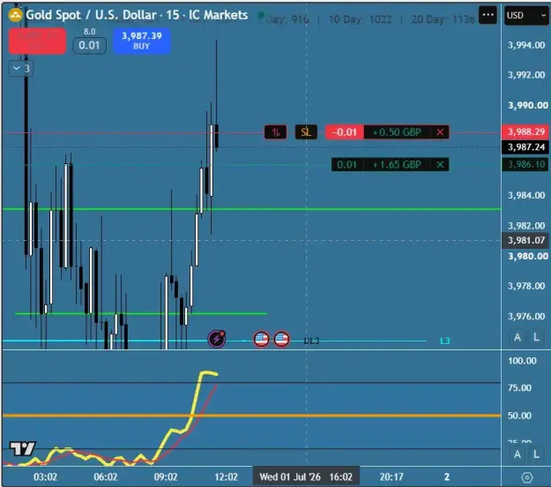Click the purple lightning event icon
The width and height of the screenshot is (551, 487).
pyautogui.click(x=217, y=339)
